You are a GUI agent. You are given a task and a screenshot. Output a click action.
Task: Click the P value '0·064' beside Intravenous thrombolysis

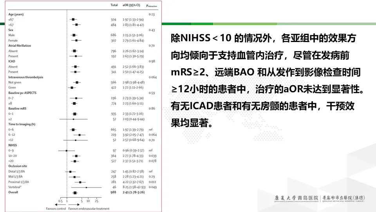coord(152,77)
